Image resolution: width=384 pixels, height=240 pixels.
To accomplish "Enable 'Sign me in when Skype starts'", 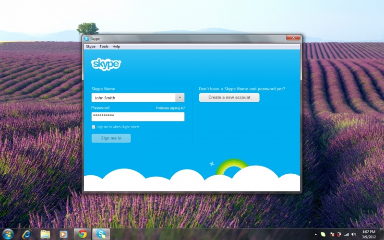I will [94, 127].
